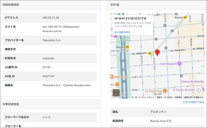Click help icon beside AS番号 label
The width and height of the screenshot is (207, 128).
(x=16, y=67)
